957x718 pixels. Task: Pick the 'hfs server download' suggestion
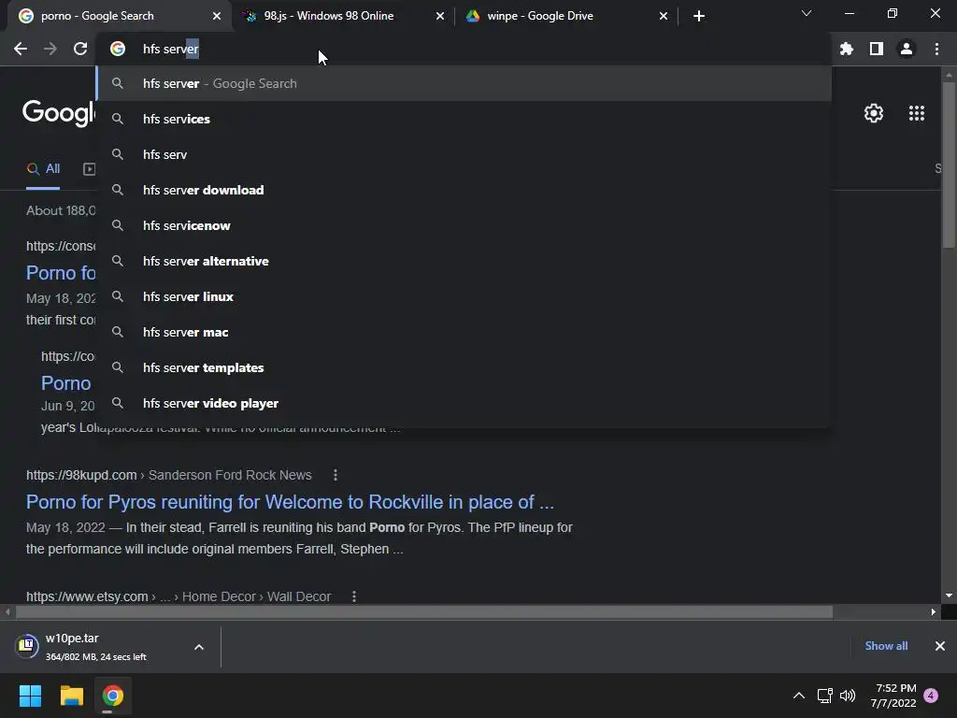[x=464, y=190]
